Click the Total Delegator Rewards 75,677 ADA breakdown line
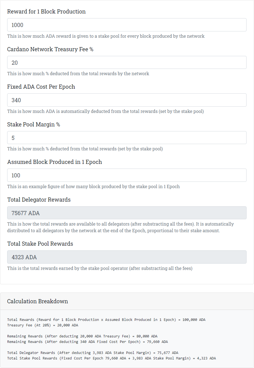The image size is (254, 368). (93, 353)
